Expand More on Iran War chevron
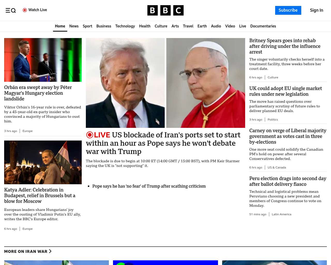Screen dimensions: 331x265 point(50,251)
